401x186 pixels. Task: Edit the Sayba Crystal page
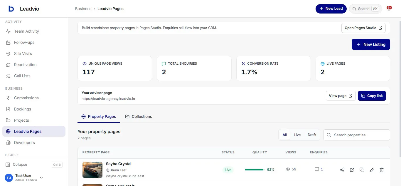372,170
